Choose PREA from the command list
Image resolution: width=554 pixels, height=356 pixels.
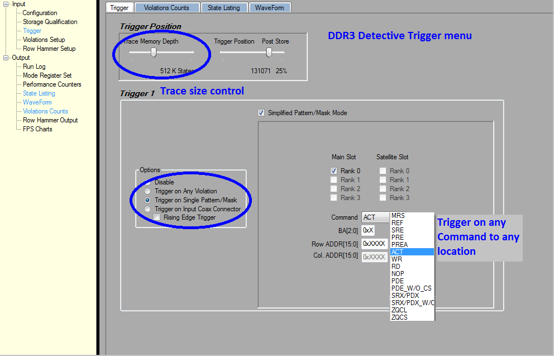click(x=412, y=245)
